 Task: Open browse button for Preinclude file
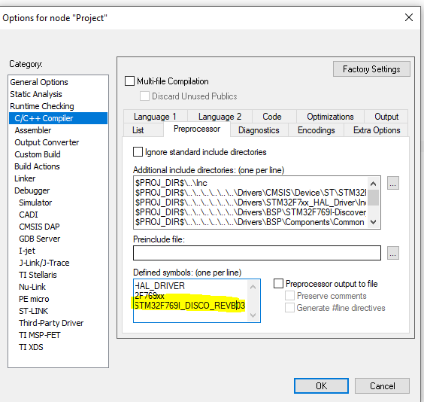[393, 253]
